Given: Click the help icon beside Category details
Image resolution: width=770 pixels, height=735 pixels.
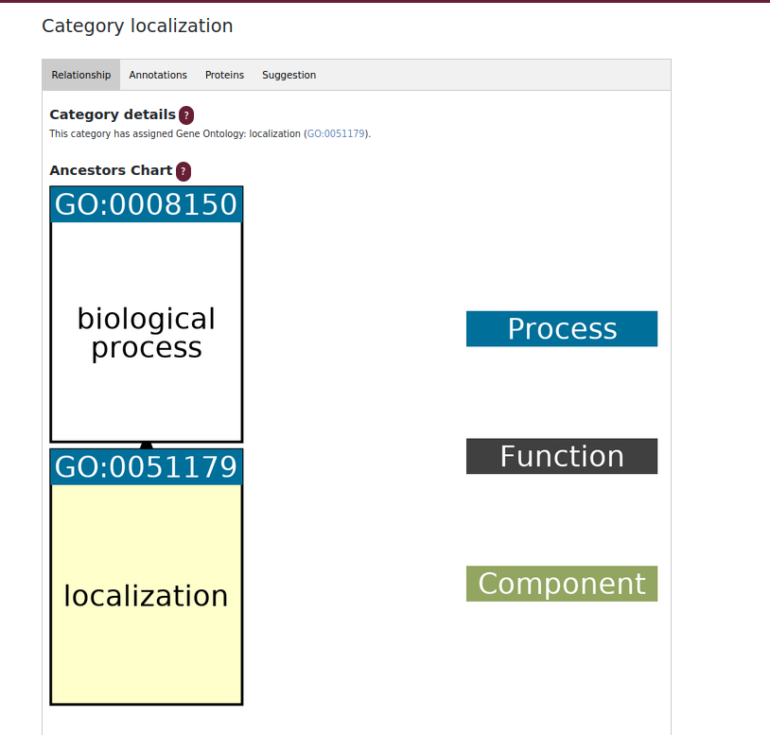Looking at the screenshot, I should [186, 115].
